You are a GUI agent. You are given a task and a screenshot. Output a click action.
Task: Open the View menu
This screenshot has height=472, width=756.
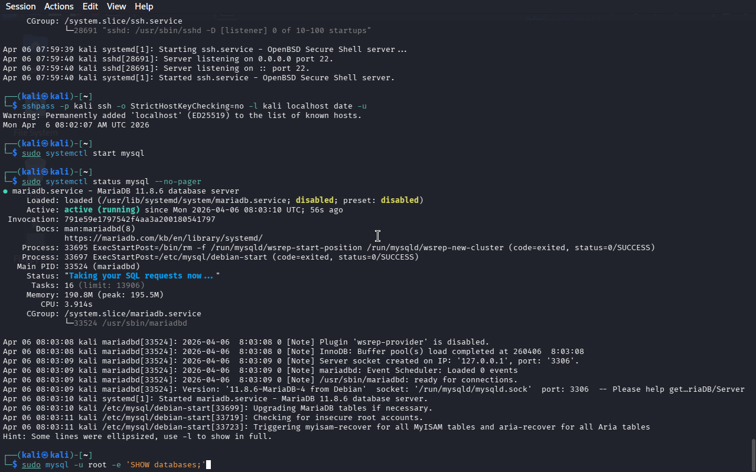(116, 6)
